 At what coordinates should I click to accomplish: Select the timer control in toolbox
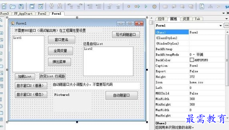1,106
